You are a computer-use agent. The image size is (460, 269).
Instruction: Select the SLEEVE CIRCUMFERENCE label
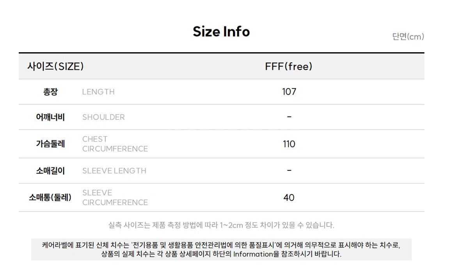115,198
